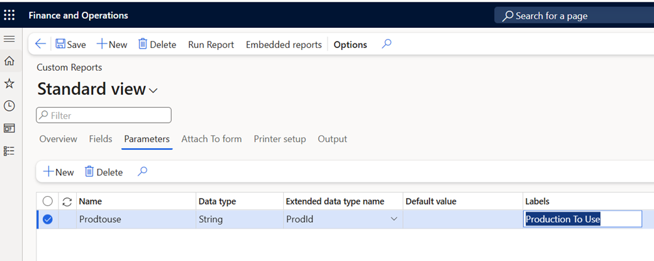Click the Search for a page box
This screenshot has height=261, width=654.
click(x=573, y=16)
